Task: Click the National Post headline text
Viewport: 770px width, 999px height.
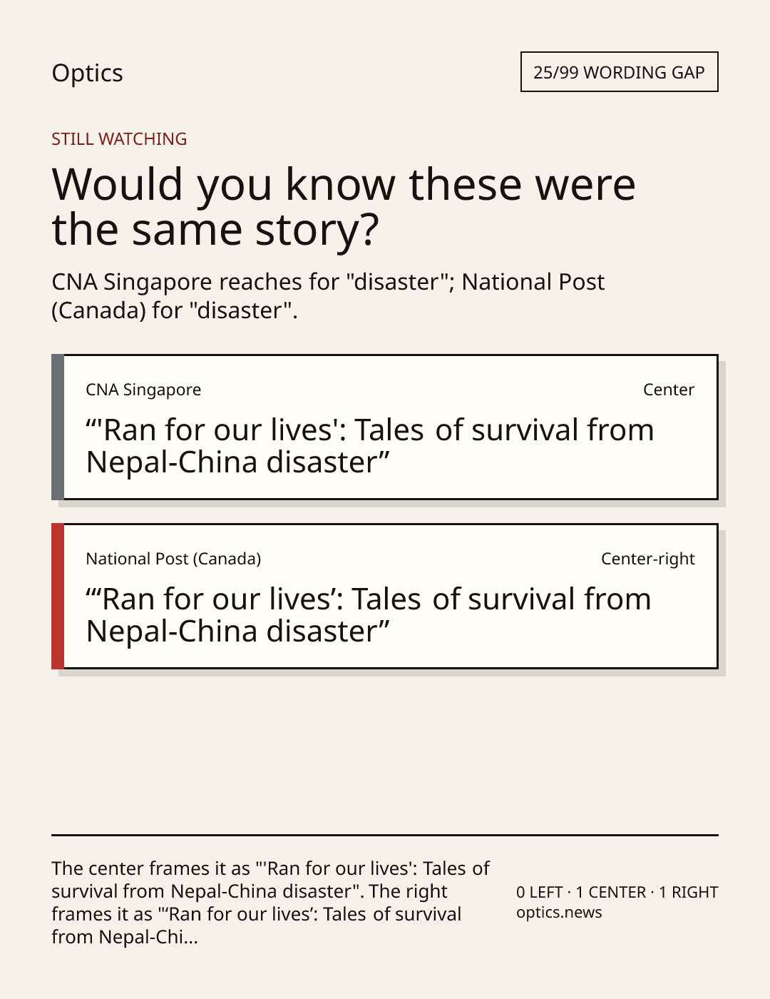Action: click(369, 615)
